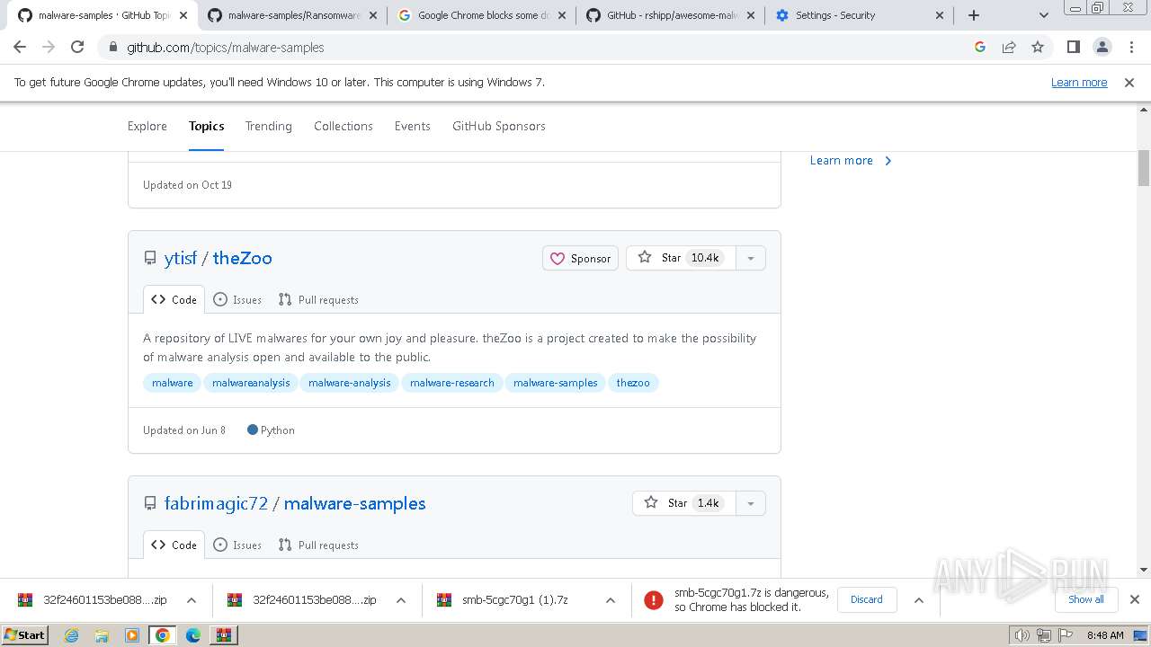Open the theZoo Issues tab
This screenshot has height=647, width=1151.
click(x=237, y=300)
